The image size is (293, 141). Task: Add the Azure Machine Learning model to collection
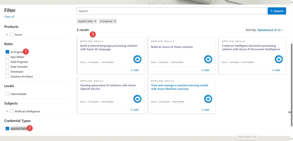pos(205,110)
